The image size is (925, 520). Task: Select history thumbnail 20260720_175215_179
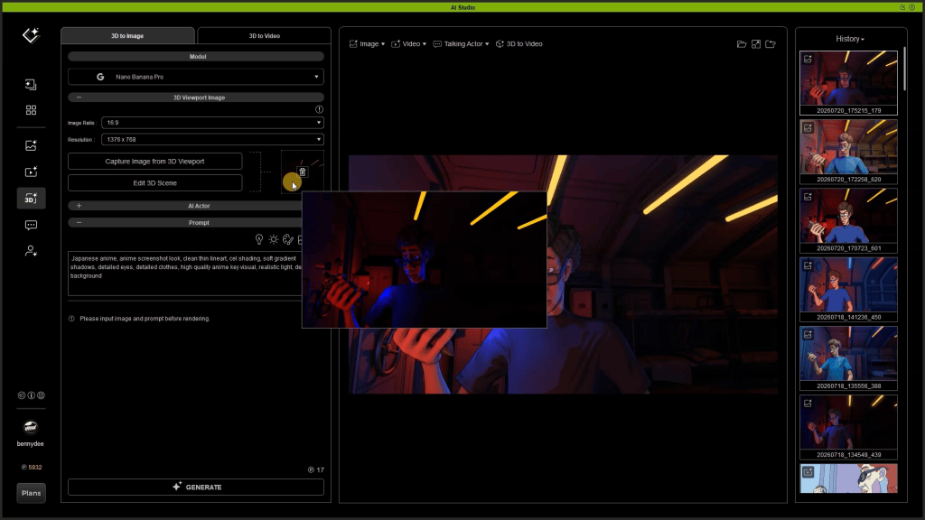point(848,82)
